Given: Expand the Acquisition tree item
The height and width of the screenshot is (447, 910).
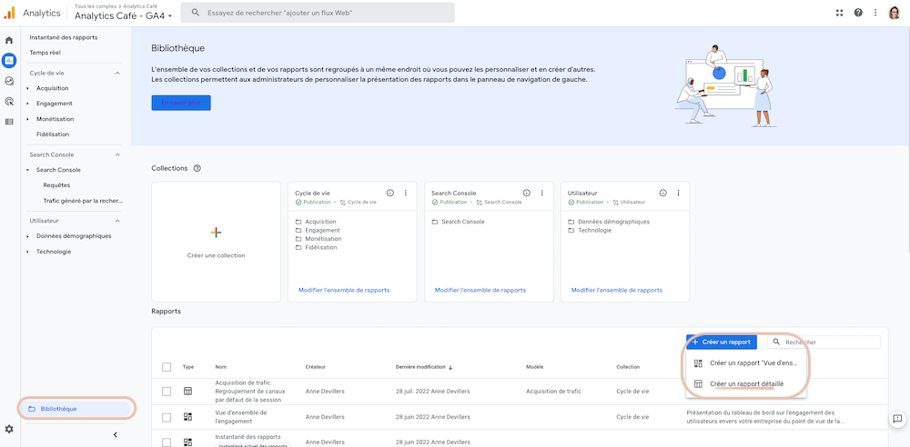Looking at the screenshot, I should 27,88.
